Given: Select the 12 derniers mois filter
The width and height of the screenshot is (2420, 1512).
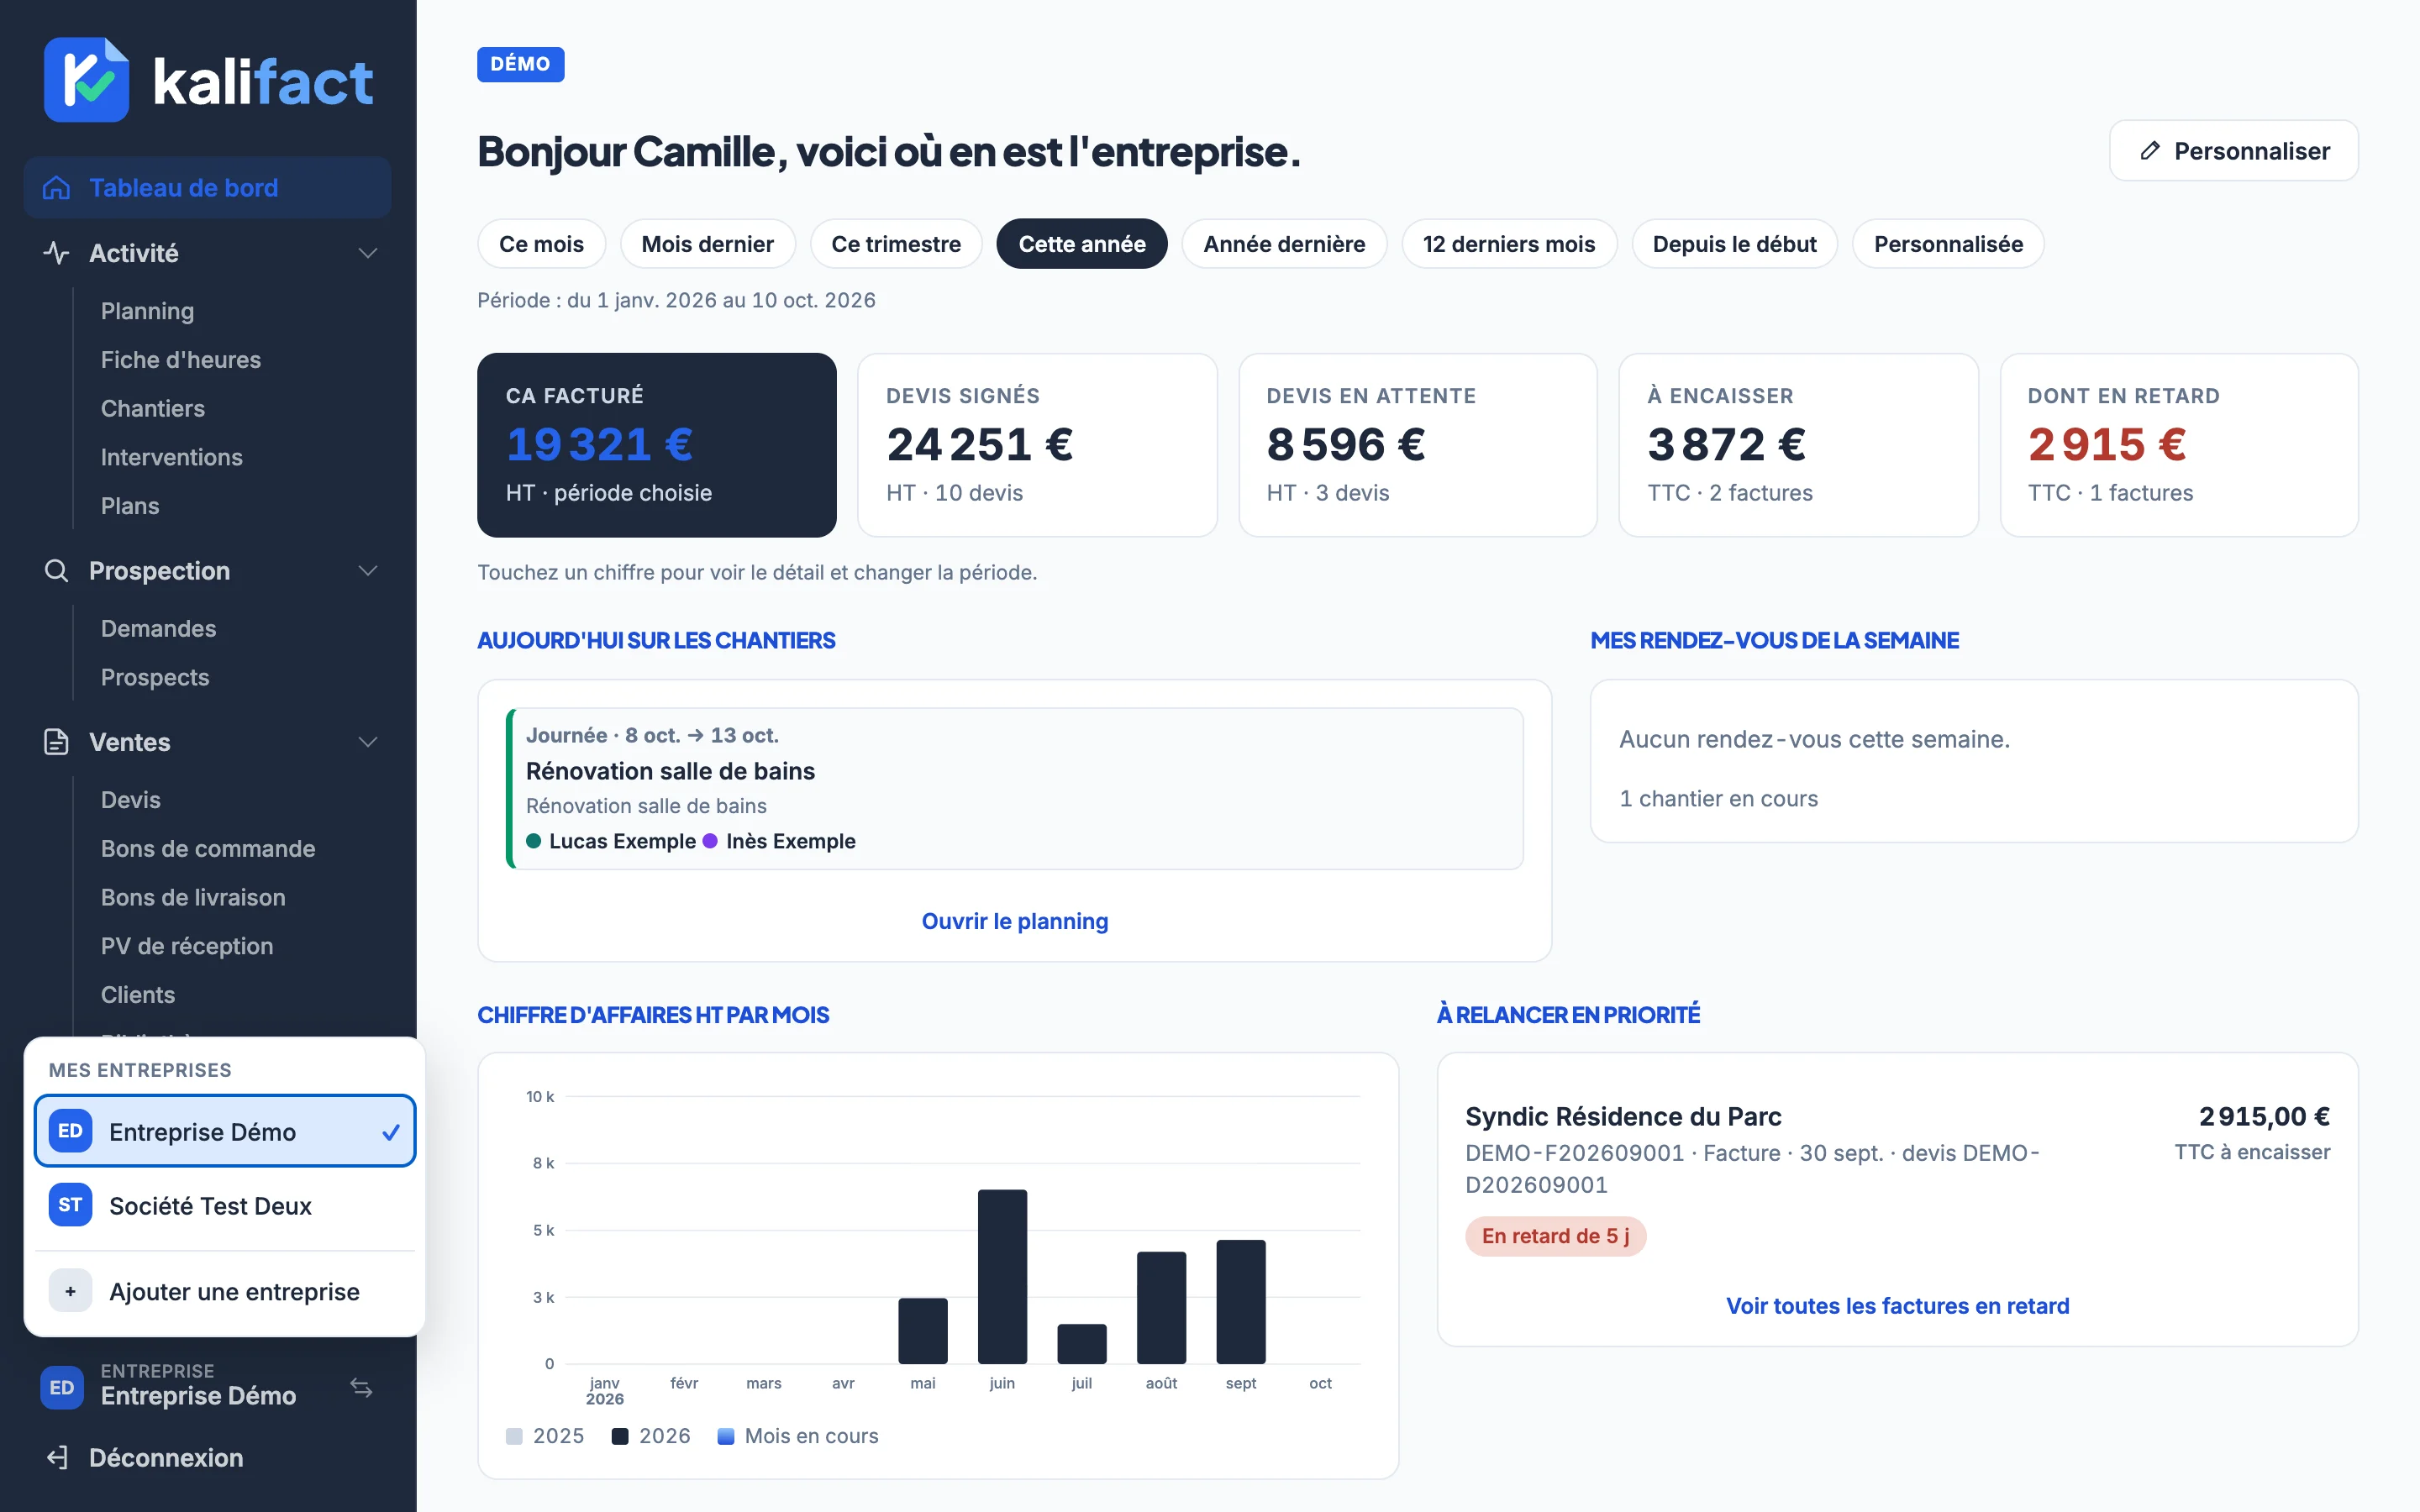Looking at the screenshot, I should point(1509,244).
